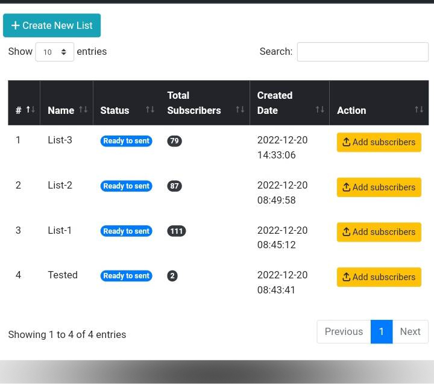Click the Search: label
Screen dimensions: 434x391
point(276,51)
